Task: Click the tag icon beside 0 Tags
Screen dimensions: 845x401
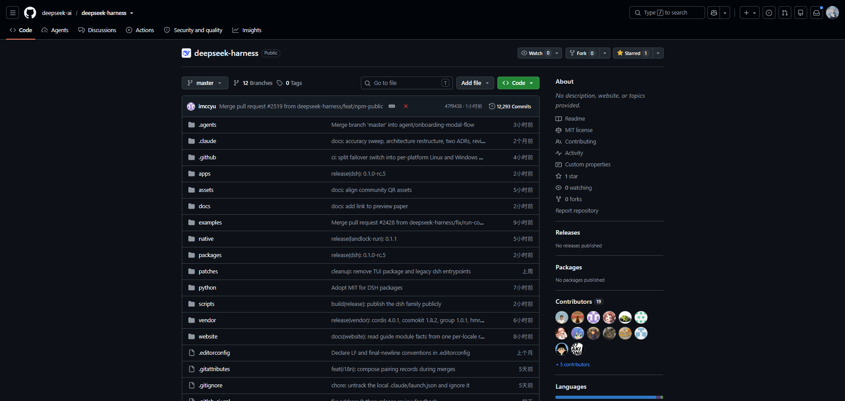Action: point(280,83)
